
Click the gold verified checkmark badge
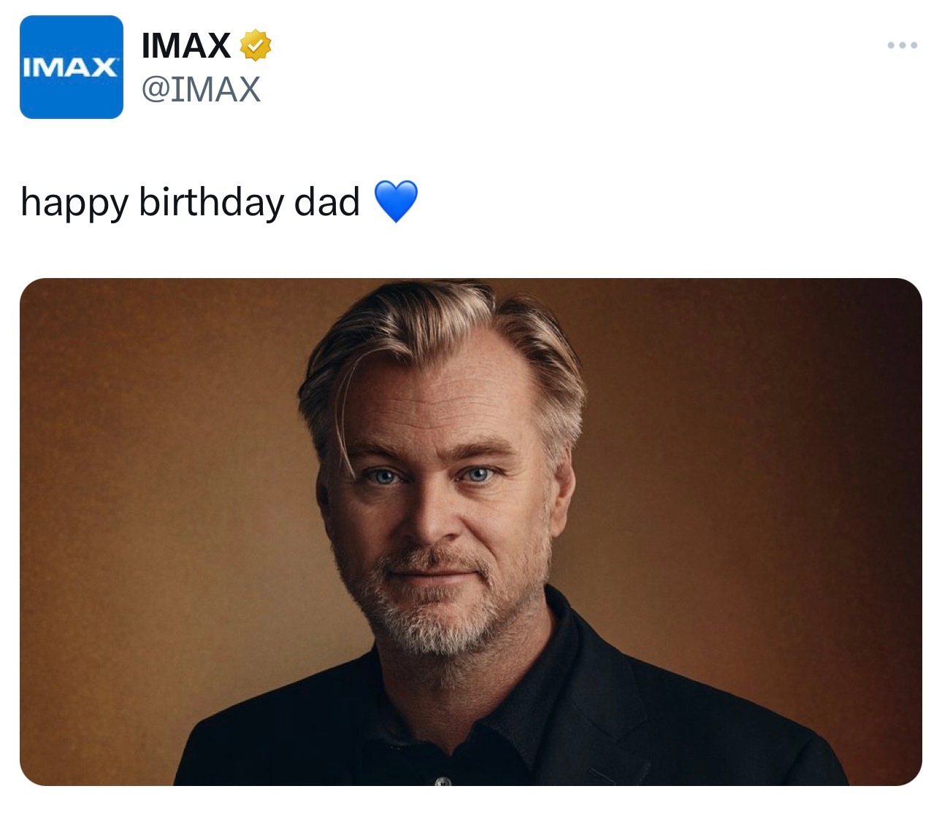click(x=255, y=46)
